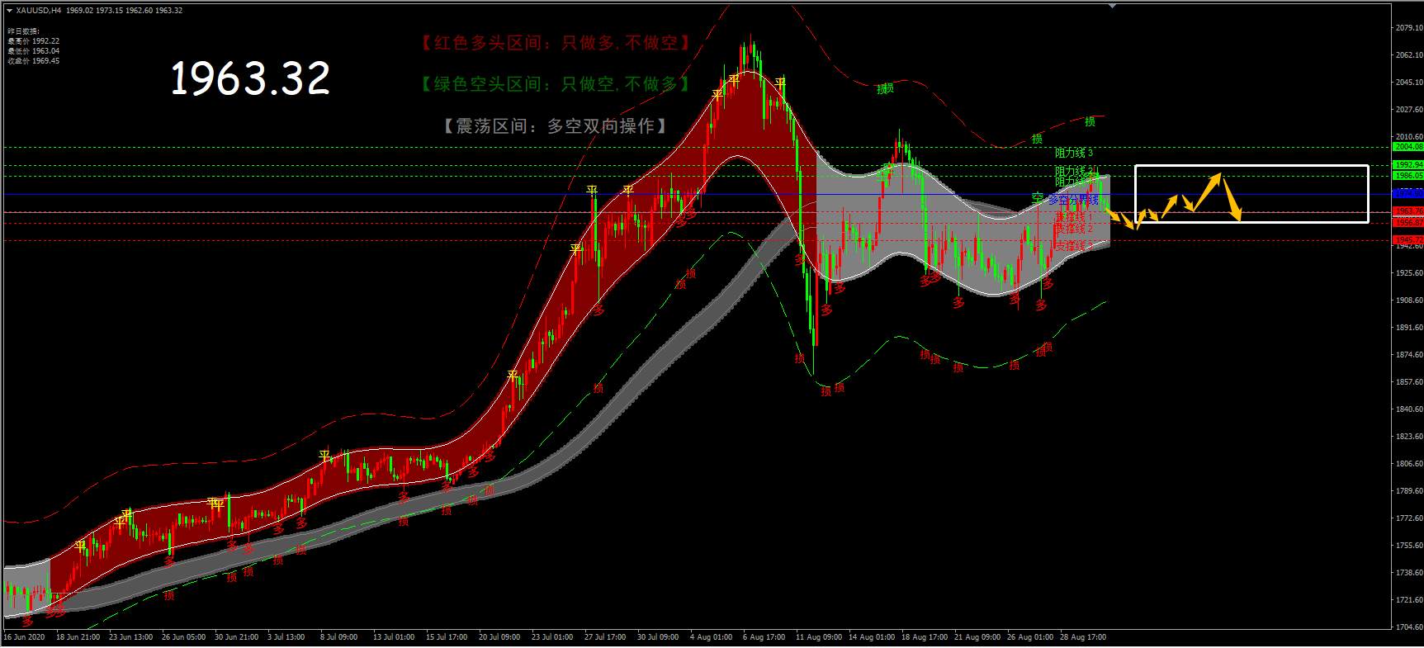Image resolution: width=1424 pixels, height=648 pixels.
Task: Click the XAUUSD,H4 symbol title
Action: coord(39,11)
